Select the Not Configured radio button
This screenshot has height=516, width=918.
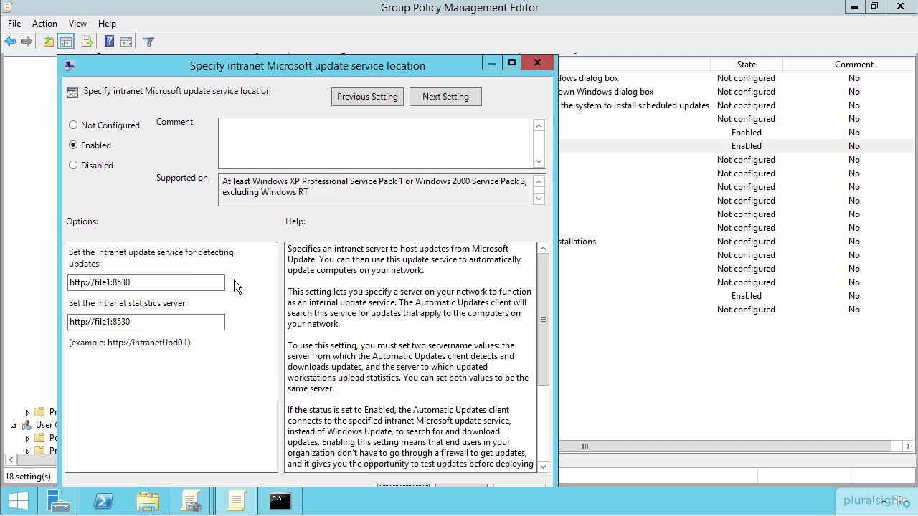point(73,125)
